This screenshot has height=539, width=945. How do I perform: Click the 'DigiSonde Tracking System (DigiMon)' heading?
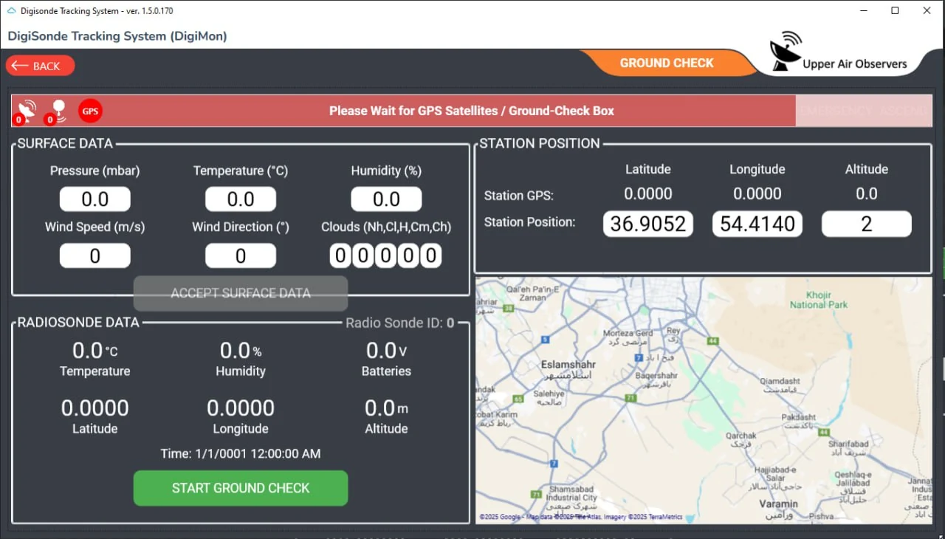[x=117, y=35]
